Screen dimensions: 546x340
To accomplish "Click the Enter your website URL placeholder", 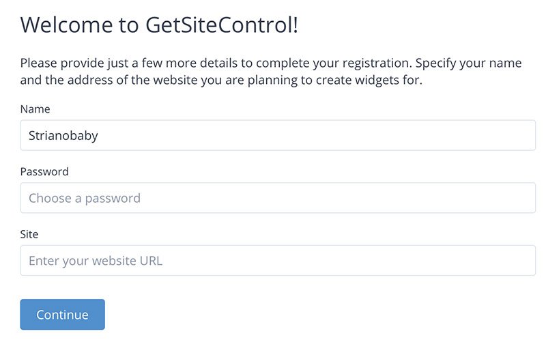I will pos(96,261).
